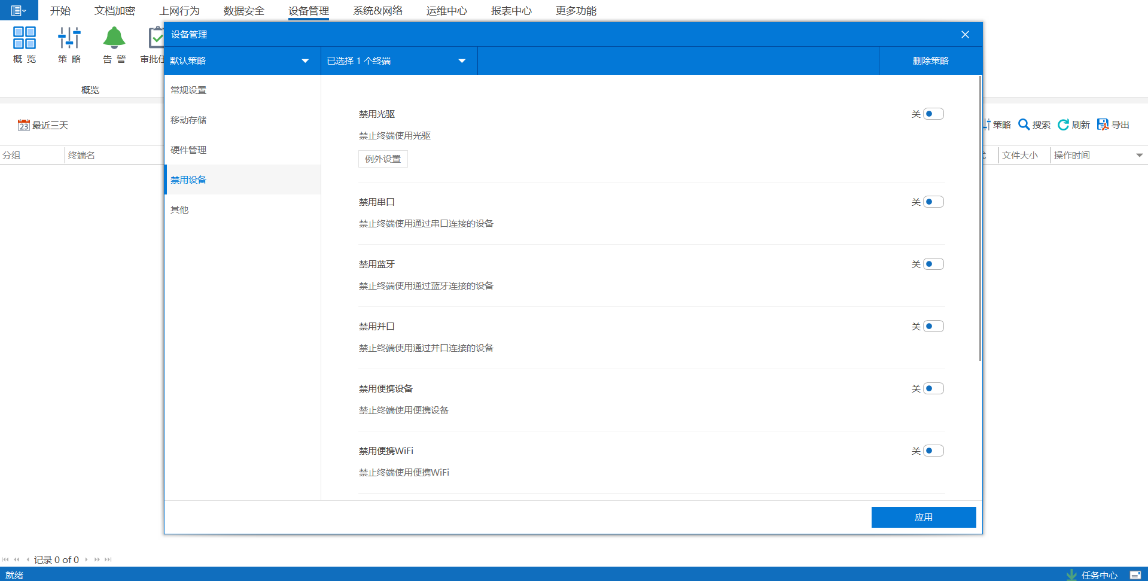The image size is (1148, 581).
Task: Toggle the 禁用光驱 switch
Action: point(933,114)
